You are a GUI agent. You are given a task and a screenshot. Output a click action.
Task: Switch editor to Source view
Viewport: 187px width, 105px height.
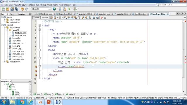36,17
